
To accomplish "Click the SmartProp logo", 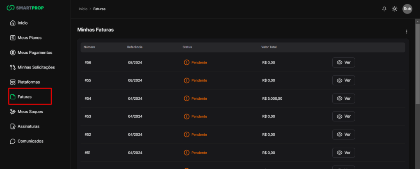I will point(25,8).
